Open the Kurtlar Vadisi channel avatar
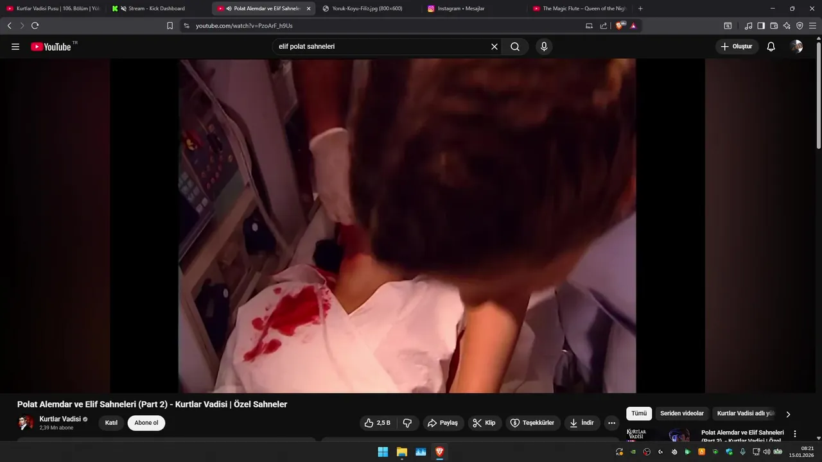822x462 pixels. (26, 423)
